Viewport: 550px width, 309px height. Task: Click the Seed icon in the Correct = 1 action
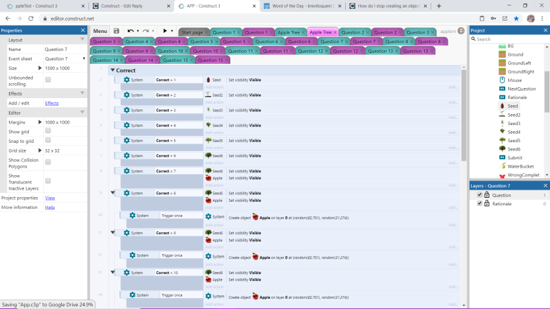[208, 80]
